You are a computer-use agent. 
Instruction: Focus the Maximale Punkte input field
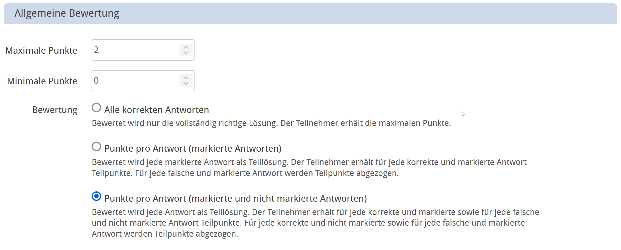coord(135,50)
